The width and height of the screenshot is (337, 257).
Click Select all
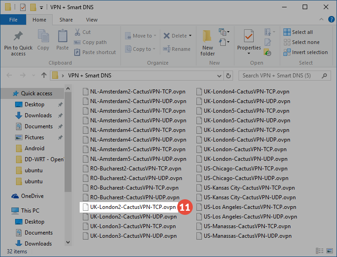[x=298, y=32]
